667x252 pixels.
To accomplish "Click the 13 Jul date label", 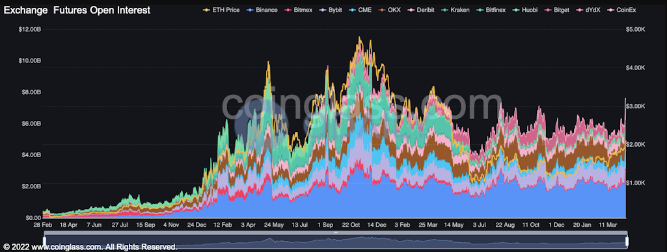I will point(299,225).
